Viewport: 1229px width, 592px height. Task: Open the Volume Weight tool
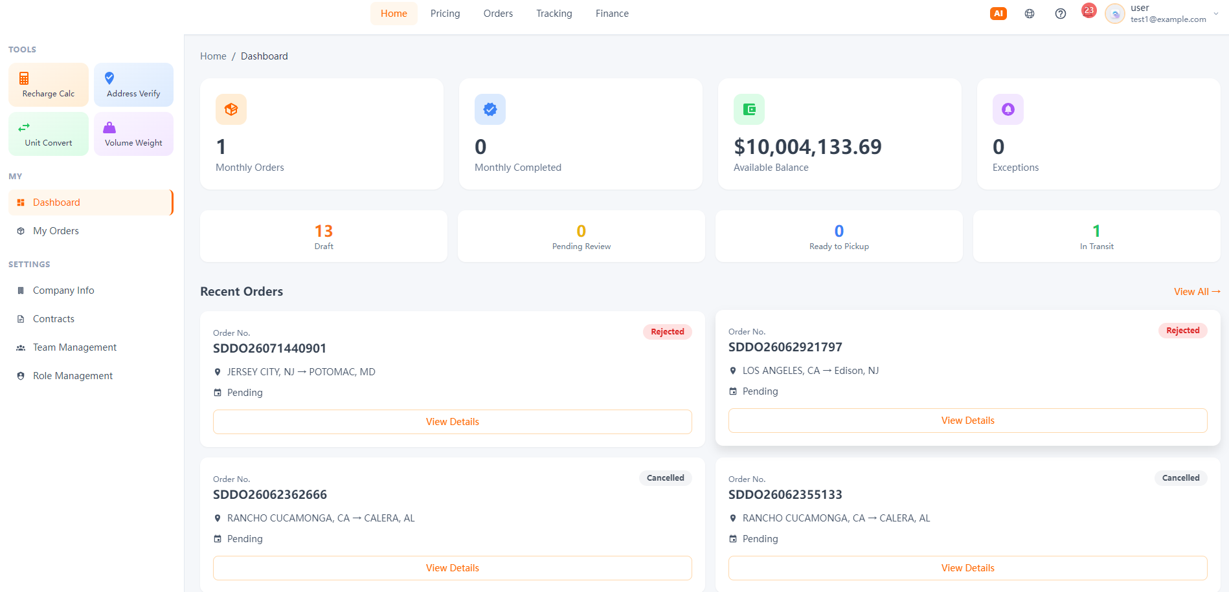coord(133,134)
